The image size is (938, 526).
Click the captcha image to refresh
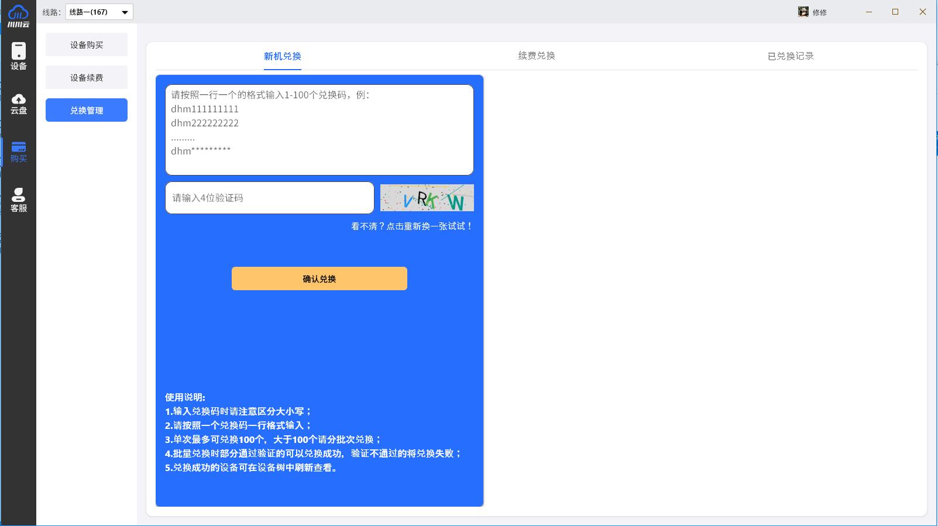[427, 198]
